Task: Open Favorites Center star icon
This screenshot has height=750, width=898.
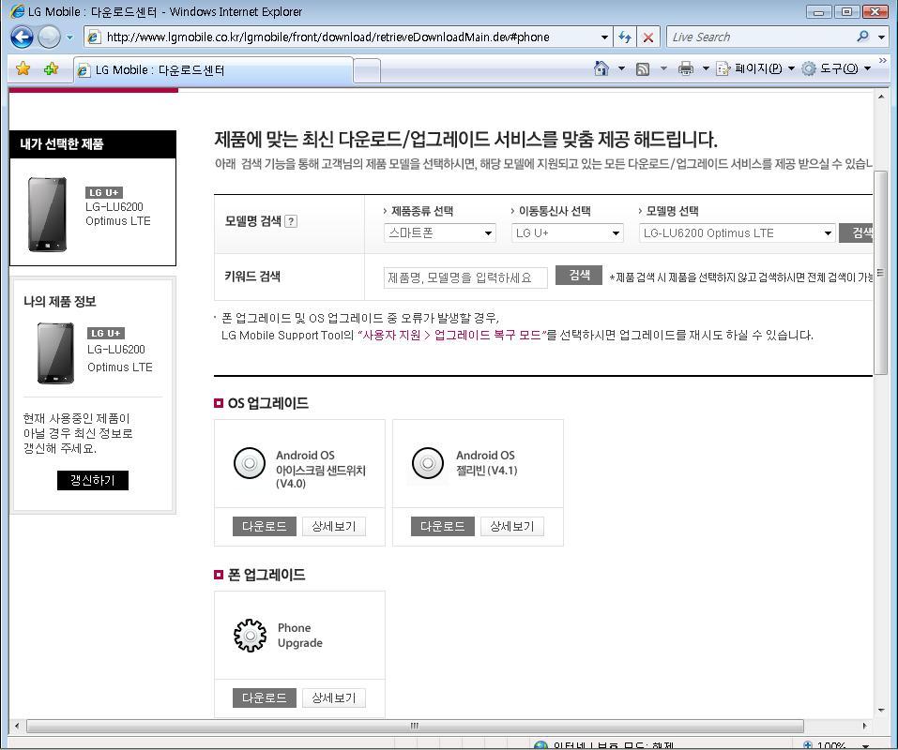Action: pyautogui.click(x=23, y=68)
